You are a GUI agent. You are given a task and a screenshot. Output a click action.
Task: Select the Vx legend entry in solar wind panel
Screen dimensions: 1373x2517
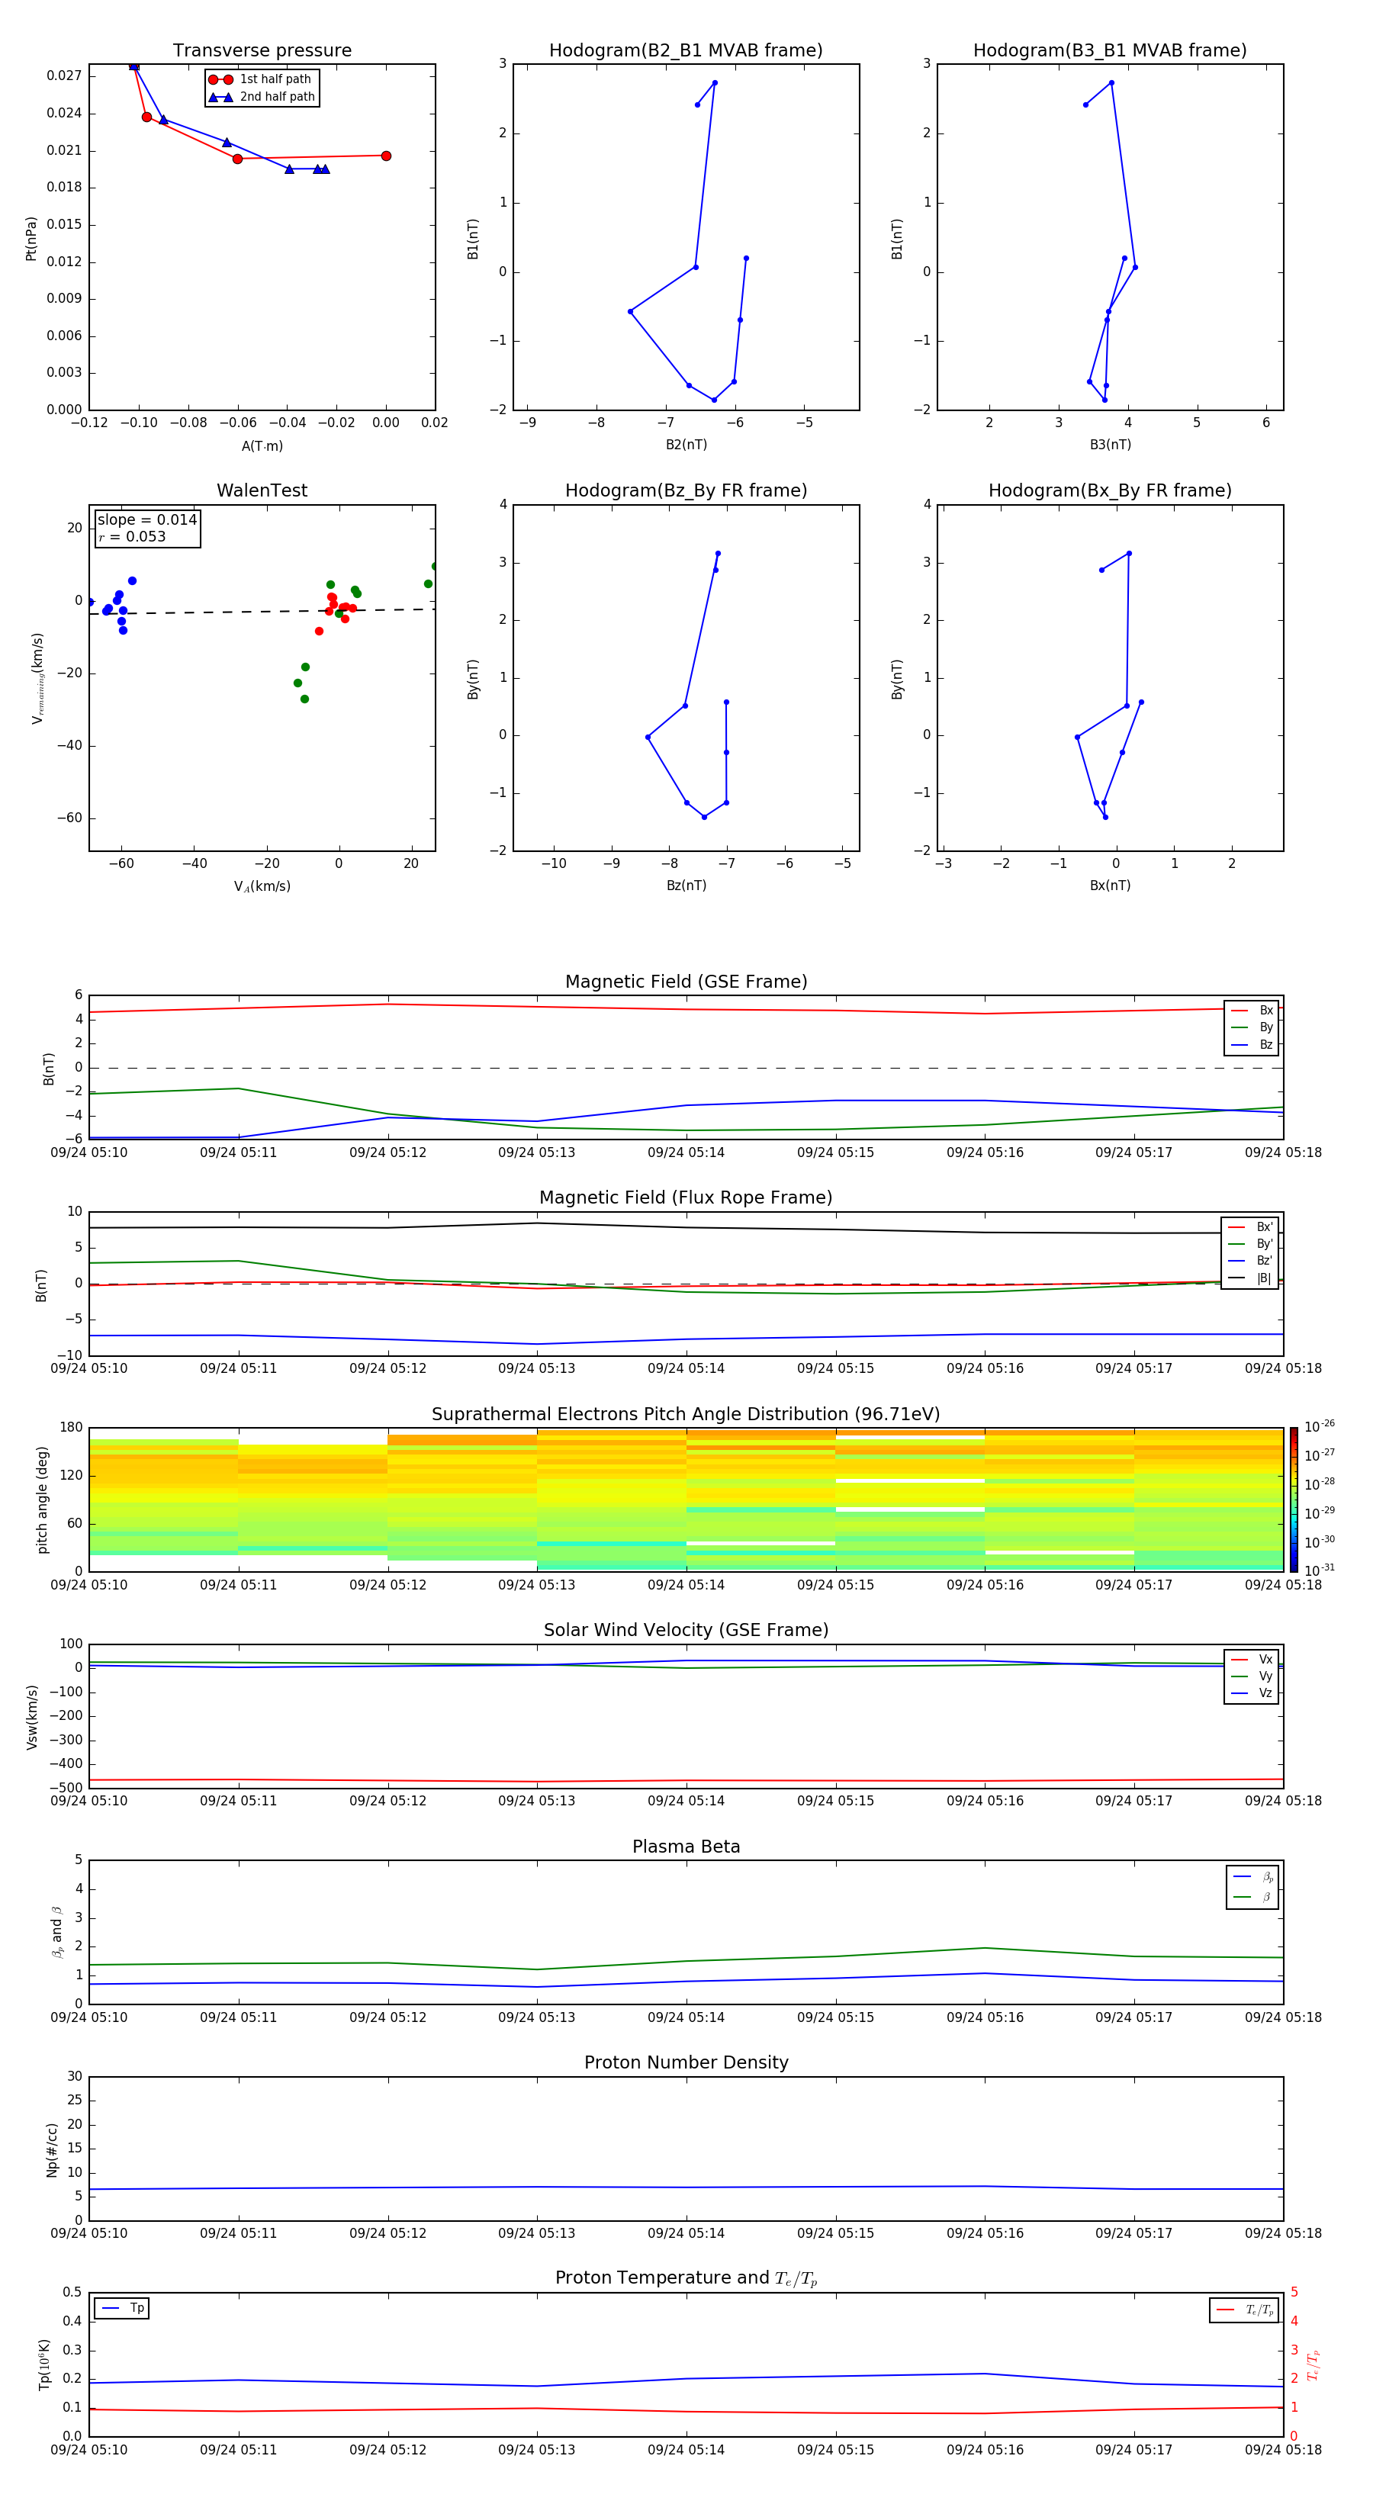coord(1252,1659)
